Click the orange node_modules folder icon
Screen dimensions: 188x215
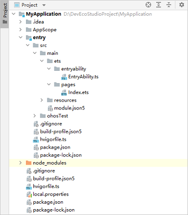(28, 163)
